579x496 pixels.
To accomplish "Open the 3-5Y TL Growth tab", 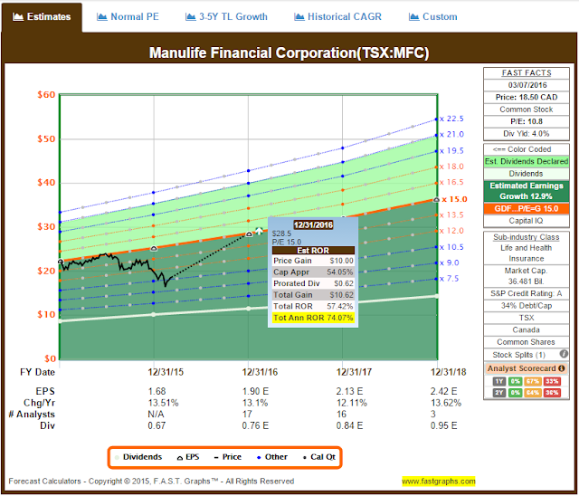I will [226, 17].
